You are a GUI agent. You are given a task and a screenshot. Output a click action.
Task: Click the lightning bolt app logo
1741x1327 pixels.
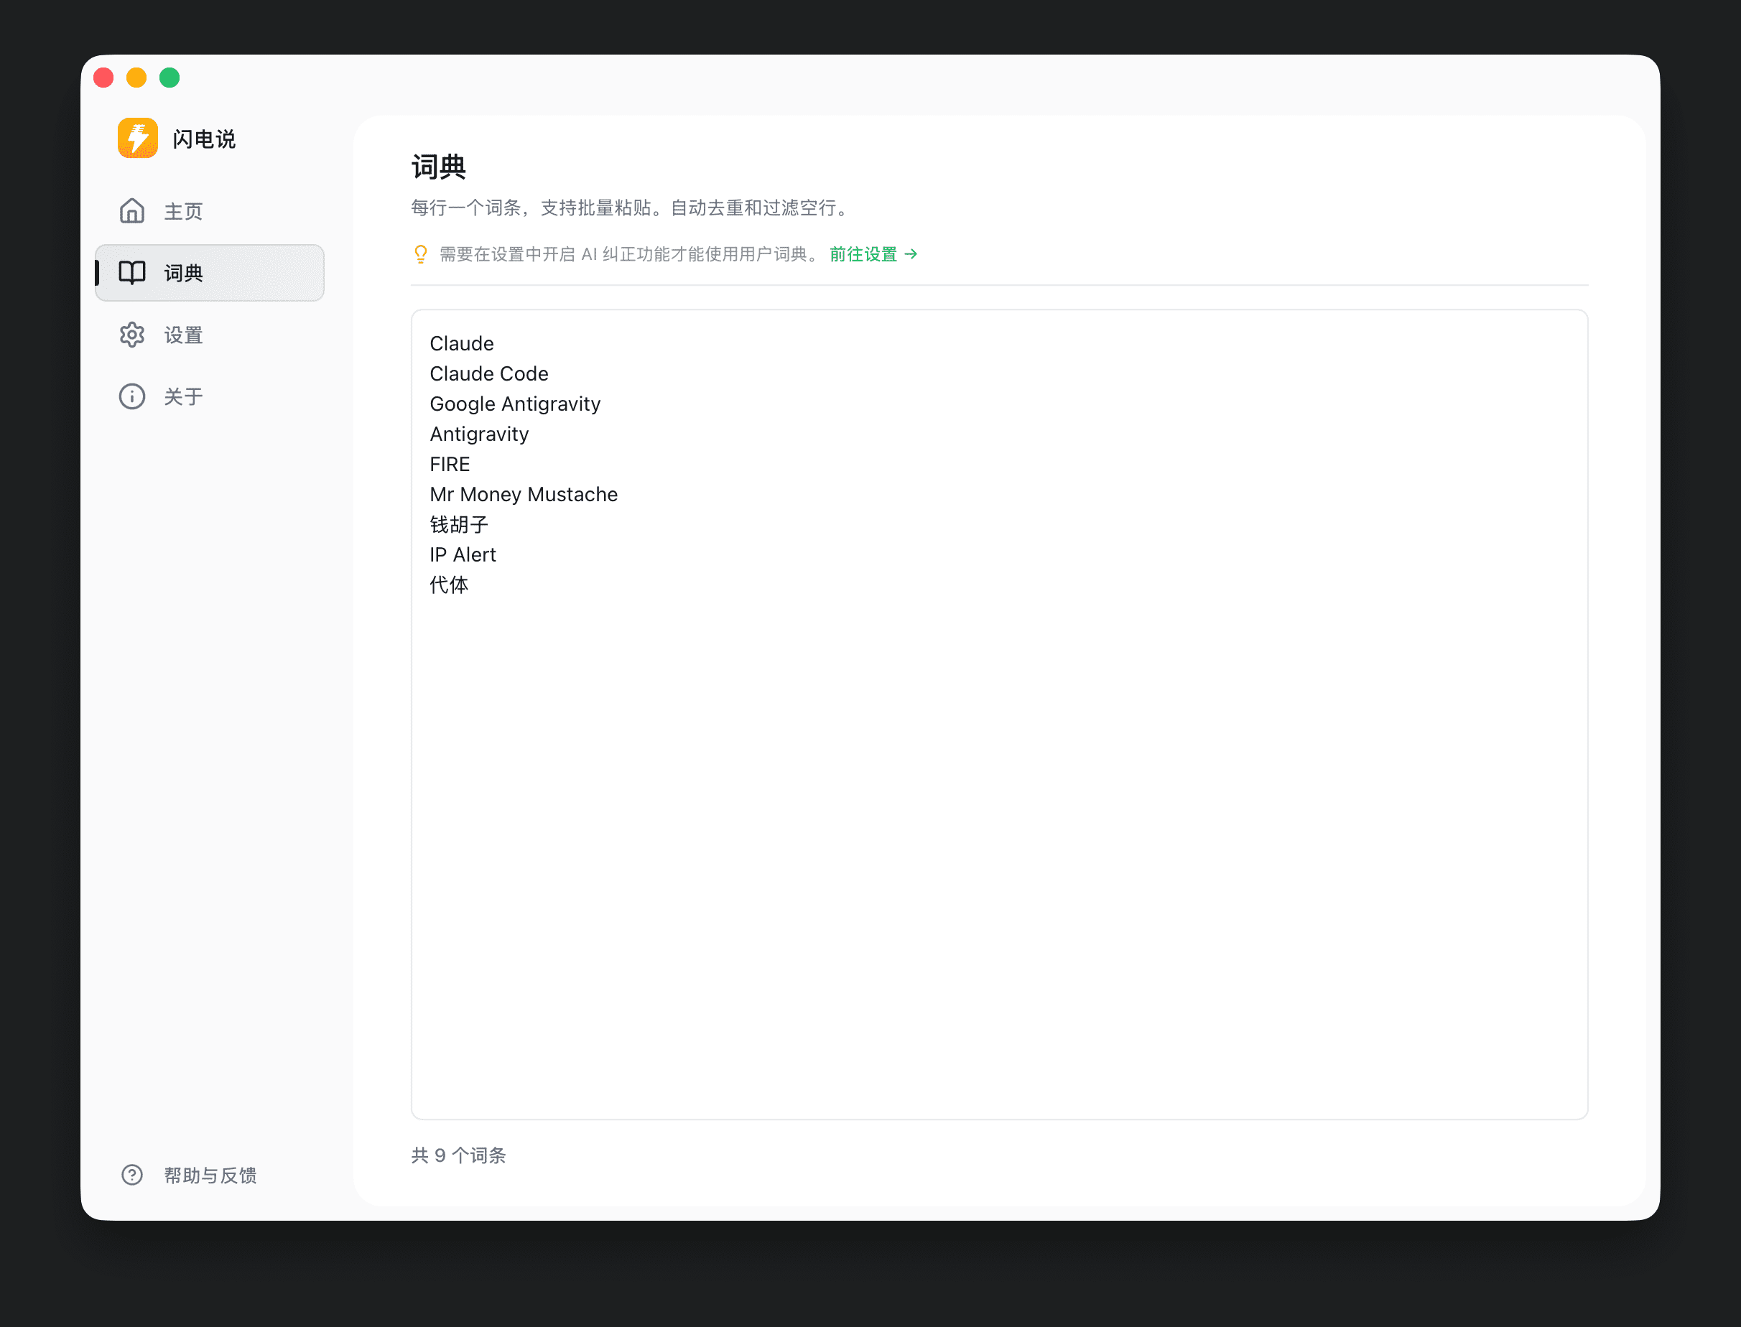[x=137, y=138]
